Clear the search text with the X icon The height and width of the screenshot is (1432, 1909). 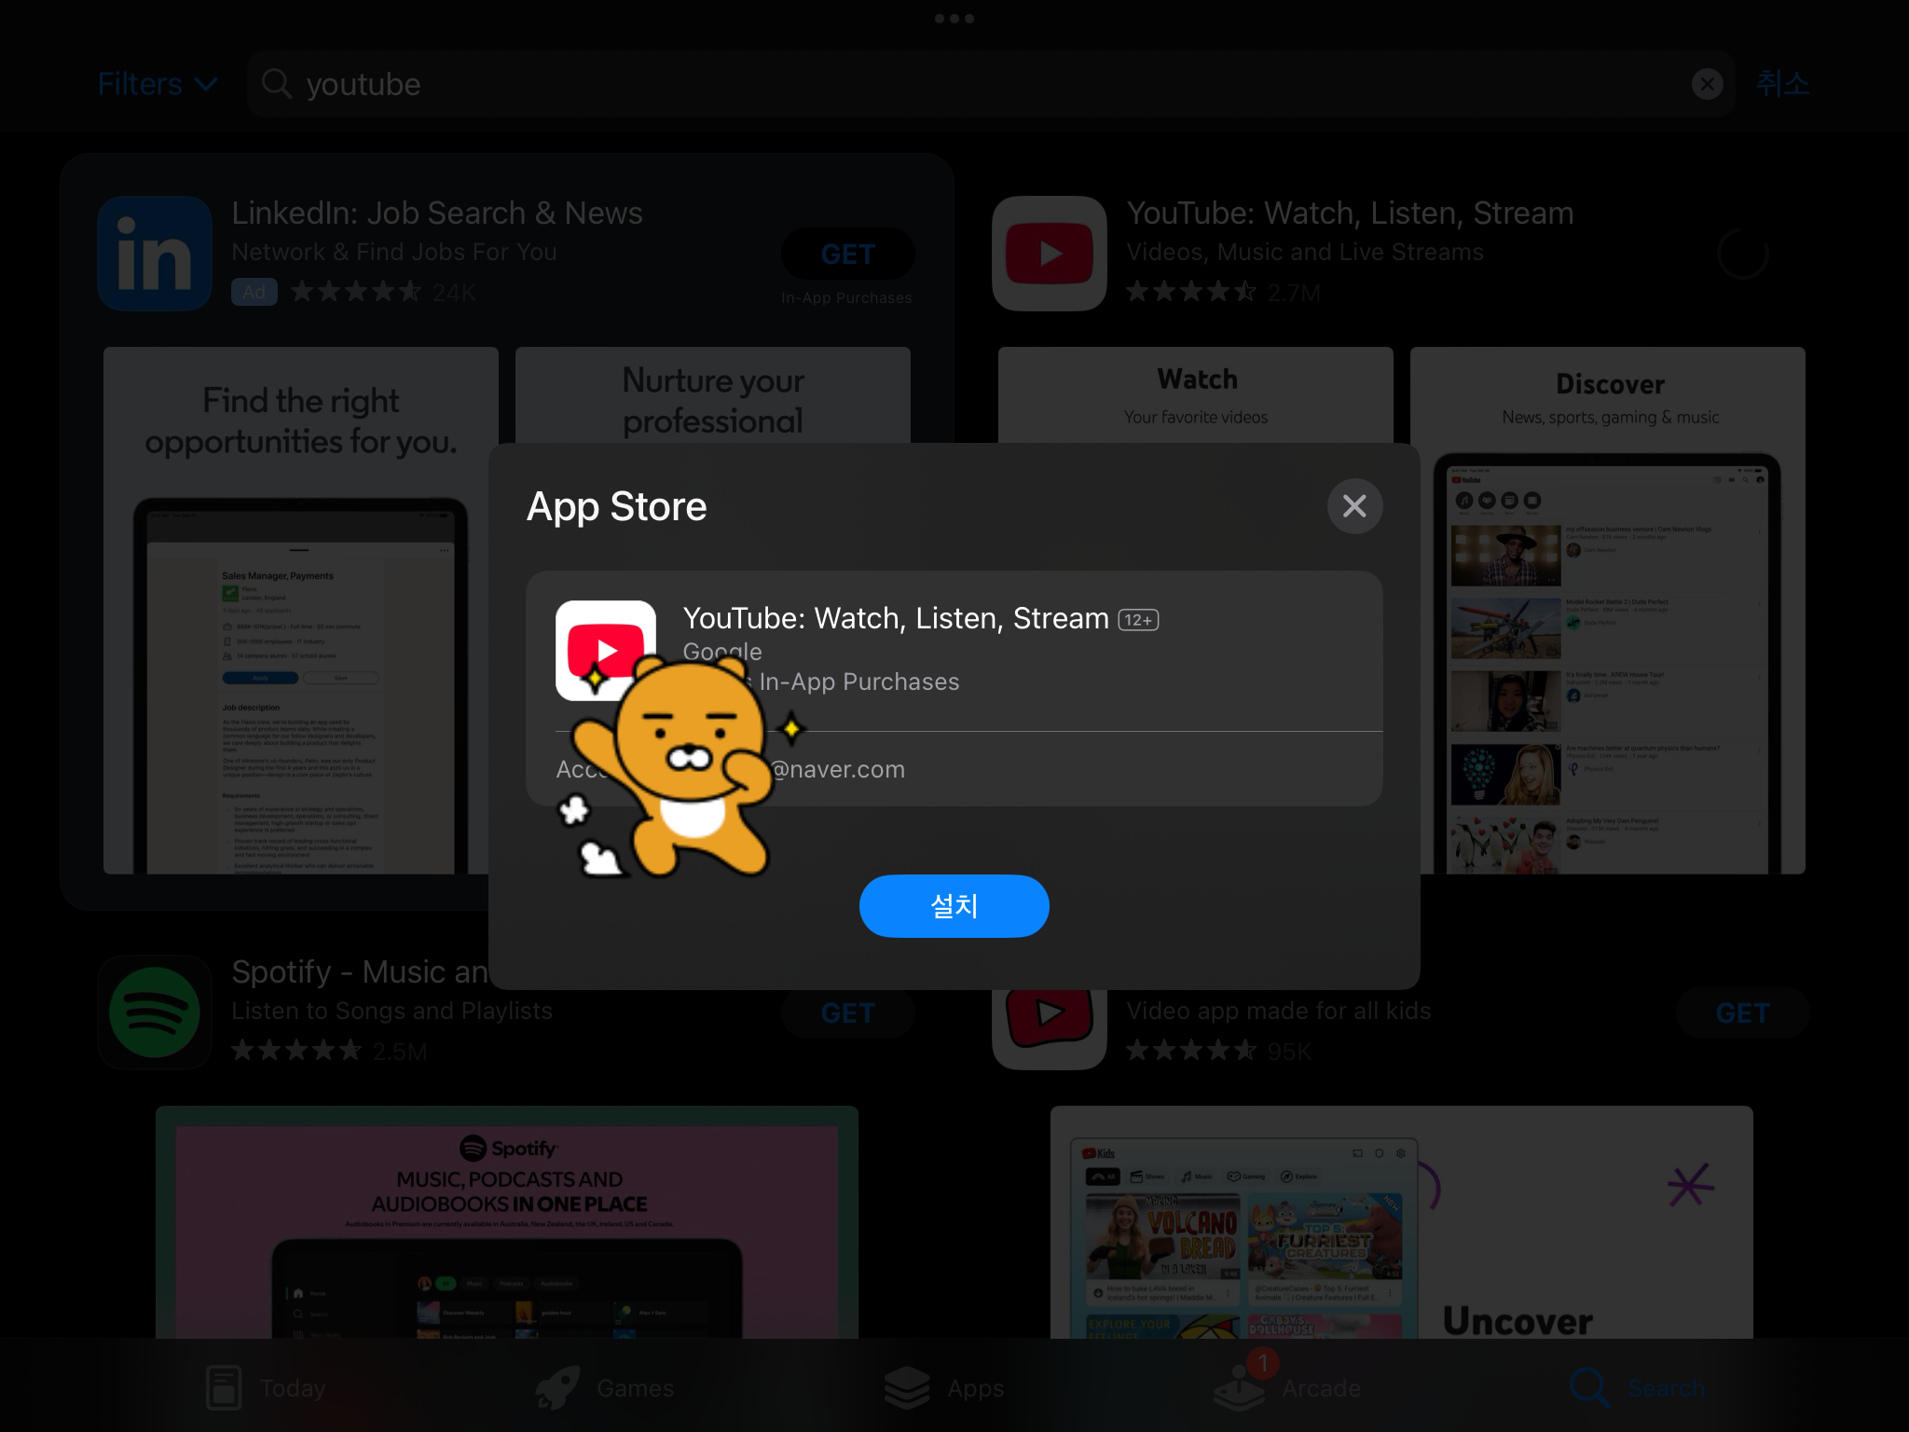click(x=1707, y=84)
